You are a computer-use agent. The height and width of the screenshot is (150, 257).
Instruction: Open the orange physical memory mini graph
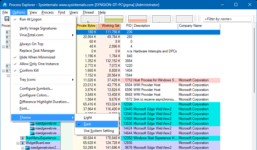pos(137,19)
